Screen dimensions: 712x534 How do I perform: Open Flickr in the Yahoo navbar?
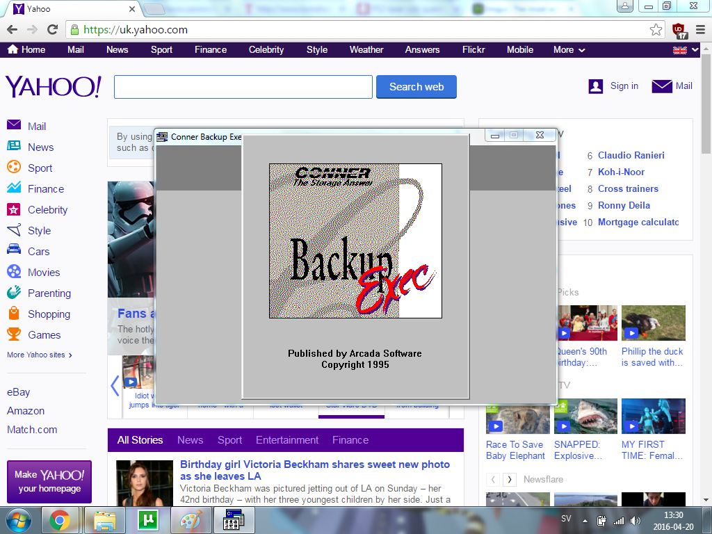click(474, 50)
